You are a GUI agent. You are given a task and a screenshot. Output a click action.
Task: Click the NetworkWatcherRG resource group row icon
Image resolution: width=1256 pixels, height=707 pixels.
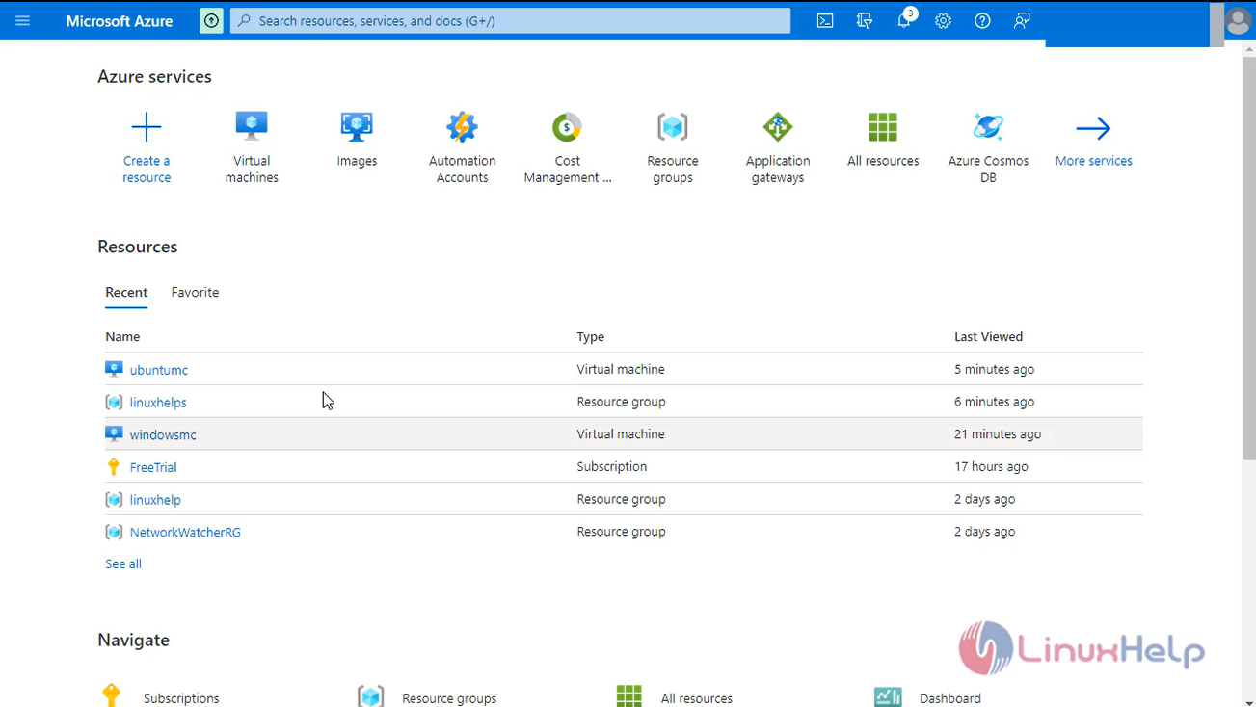[114, 532]
